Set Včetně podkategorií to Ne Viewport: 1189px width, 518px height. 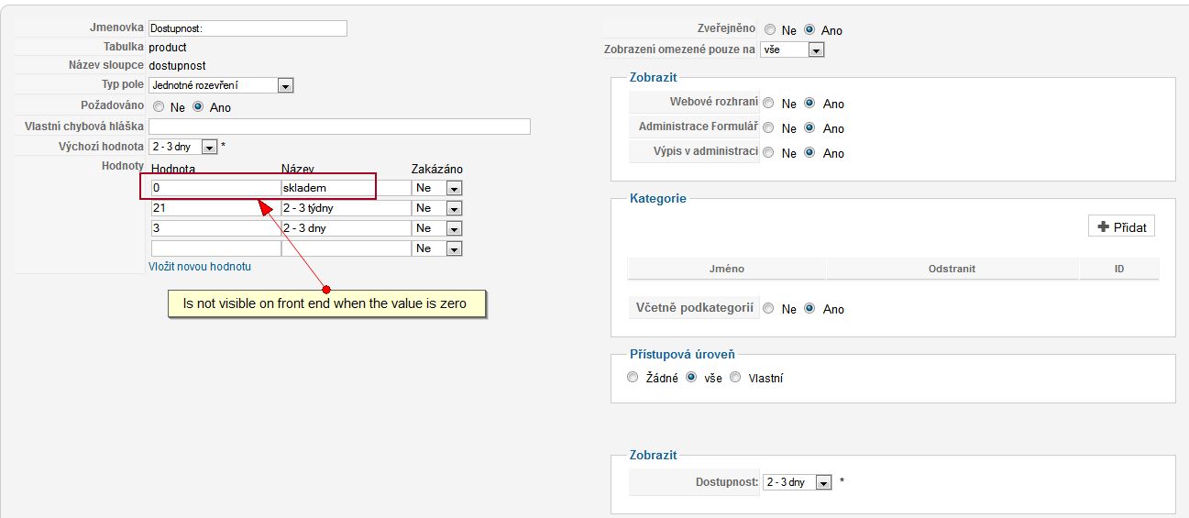[x=769, y=309]
